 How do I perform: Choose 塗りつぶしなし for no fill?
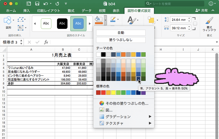click(x=121, y=40)
